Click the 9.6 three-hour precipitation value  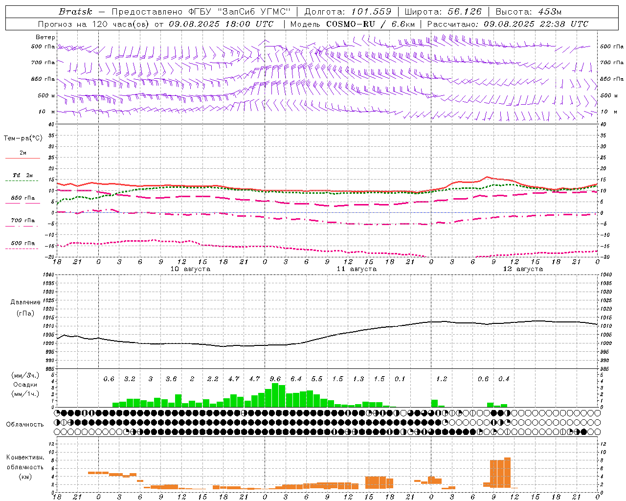pos(275,379)
